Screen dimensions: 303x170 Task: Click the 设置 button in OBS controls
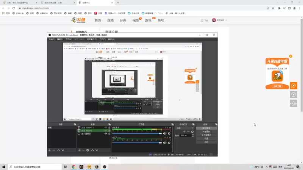pyautogui.click(x=206, y=139)
